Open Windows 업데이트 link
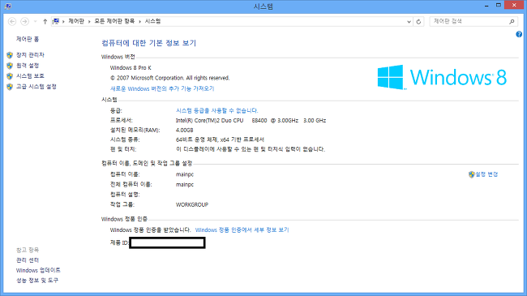 (x=38, y=270)
